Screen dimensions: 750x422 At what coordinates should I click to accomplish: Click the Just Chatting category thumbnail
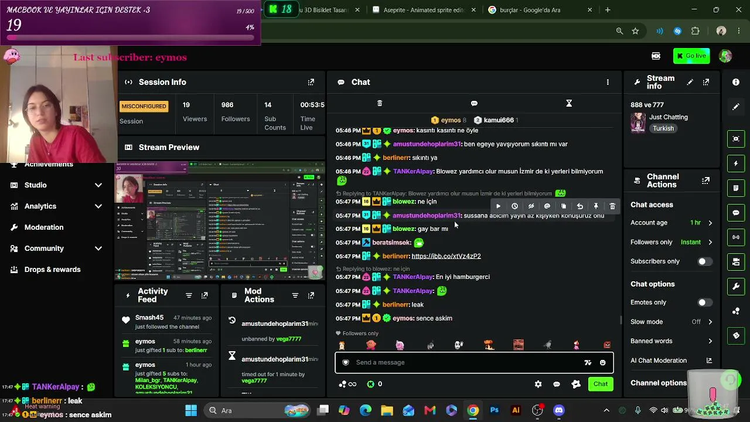[637, 123]
